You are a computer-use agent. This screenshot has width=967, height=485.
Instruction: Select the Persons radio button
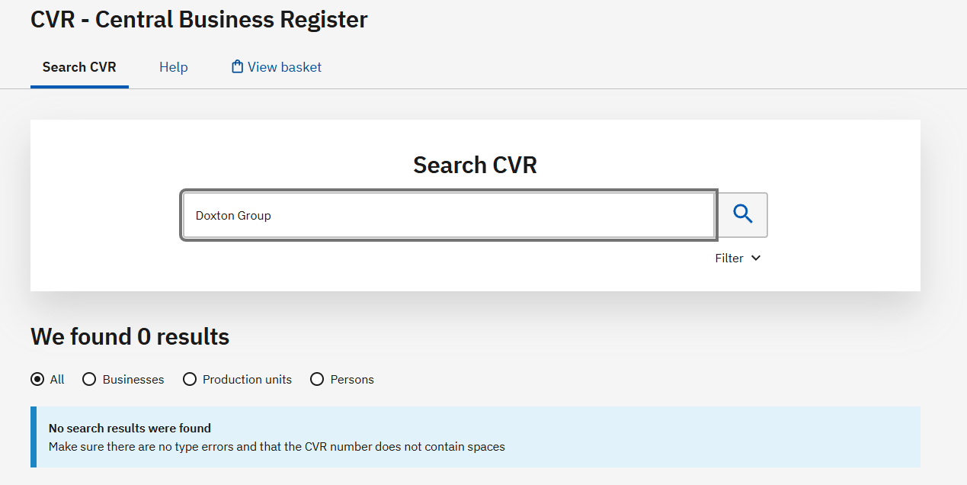(317, 379)
